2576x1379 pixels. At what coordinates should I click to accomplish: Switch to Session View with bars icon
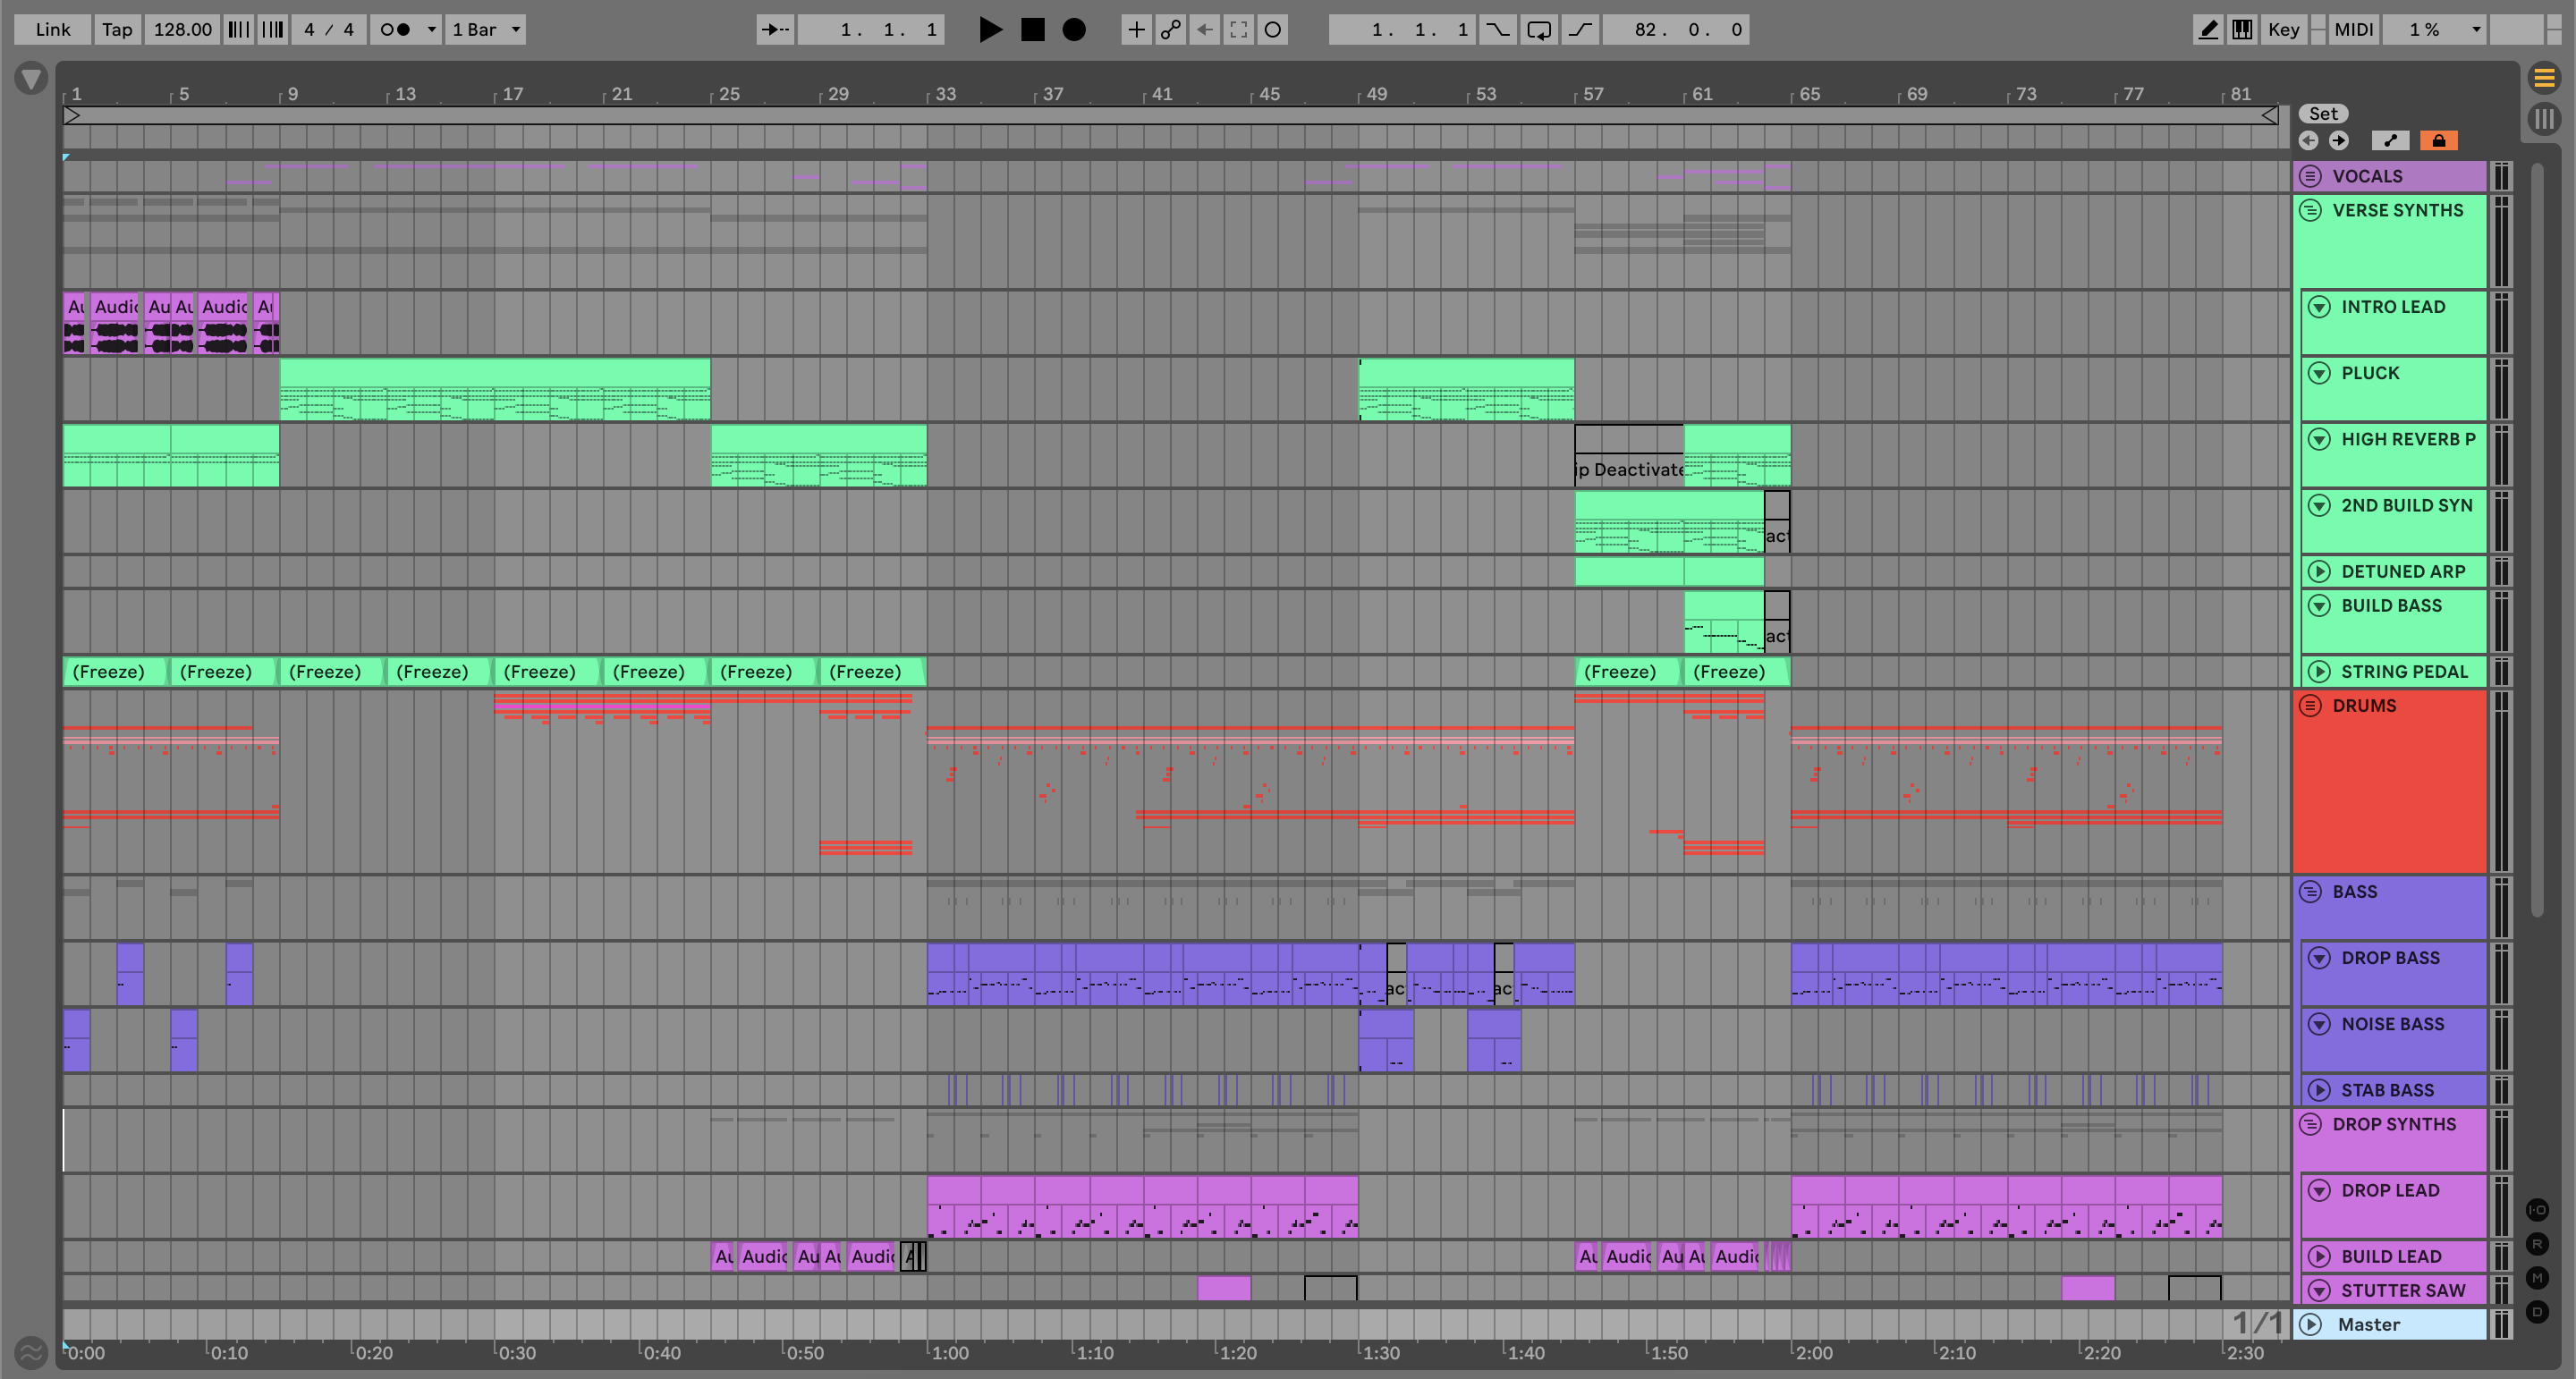(2543, 119)
